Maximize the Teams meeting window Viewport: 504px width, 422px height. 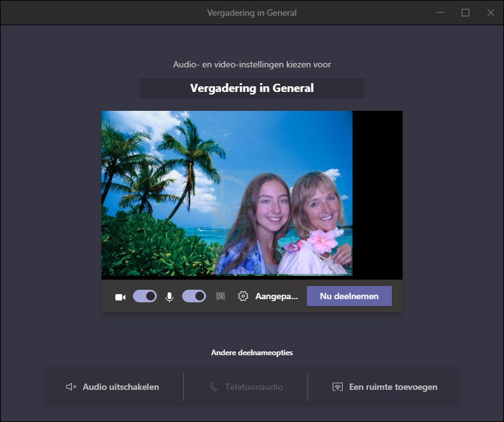click(x=466, y=12)
